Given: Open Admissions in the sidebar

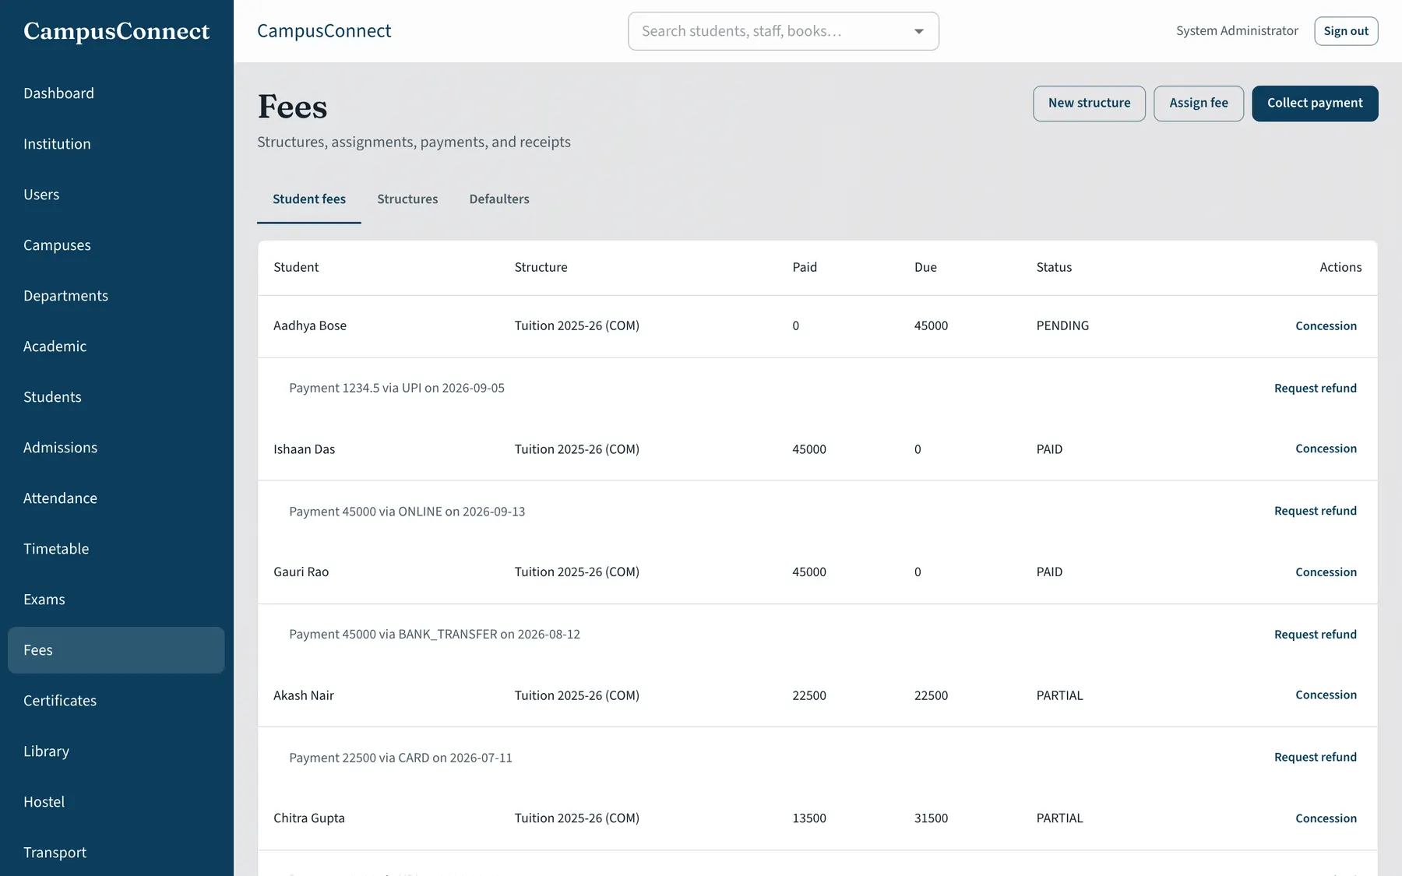Looking at the screenshot, I should [116, 448].
